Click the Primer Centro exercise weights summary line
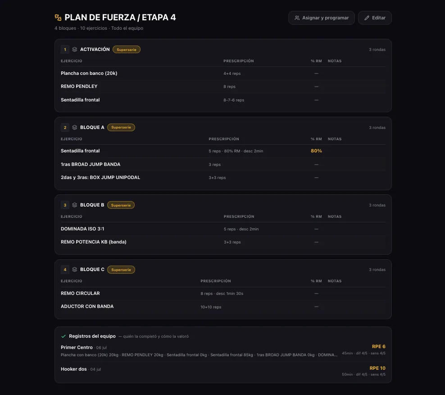The height and width of the screenshot is (395, 445). point(199,355)
